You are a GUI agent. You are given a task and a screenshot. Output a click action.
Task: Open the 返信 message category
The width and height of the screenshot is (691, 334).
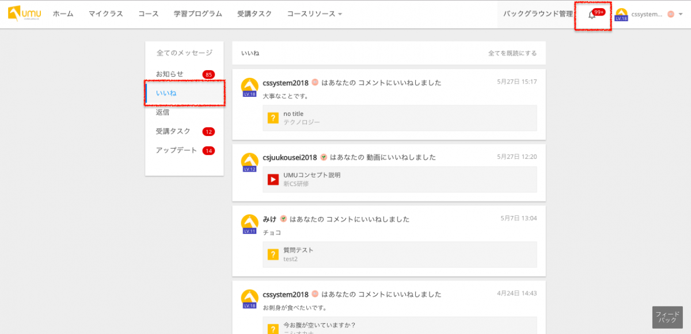[x=163, y=112]
